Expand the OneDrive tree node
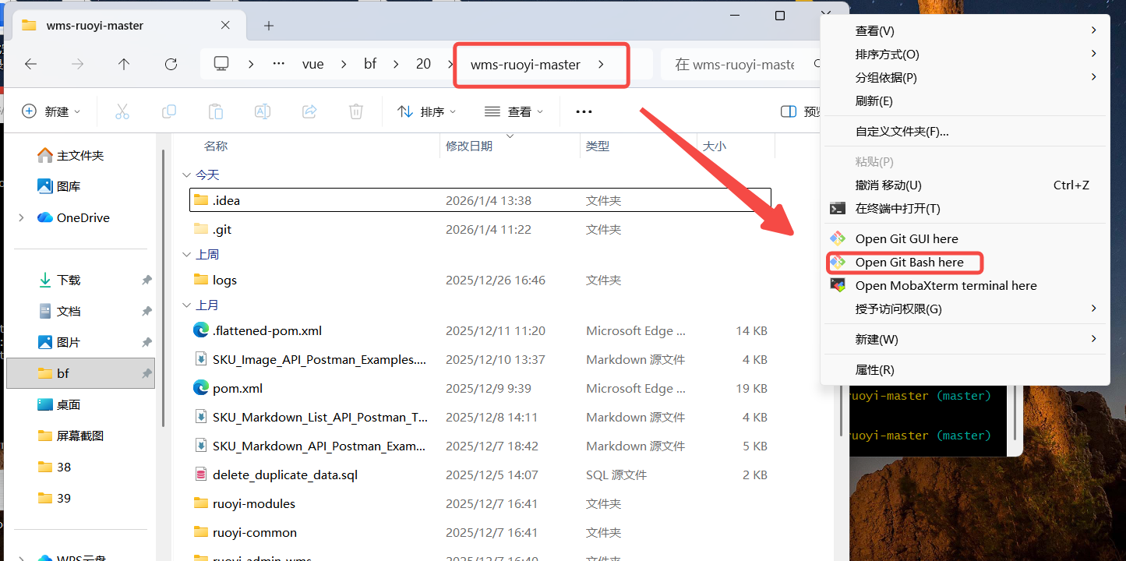1126x561 pixels. 21,218
